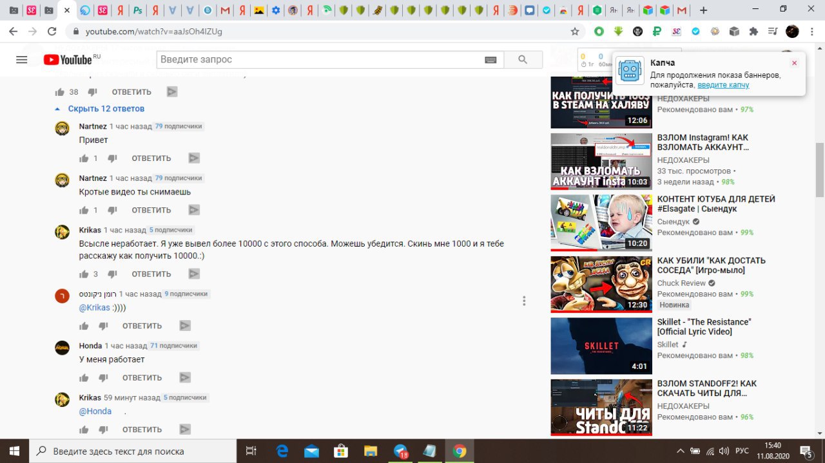Open Mail app on the taskbar
The image size is (825, 463).
pos(312,451)
